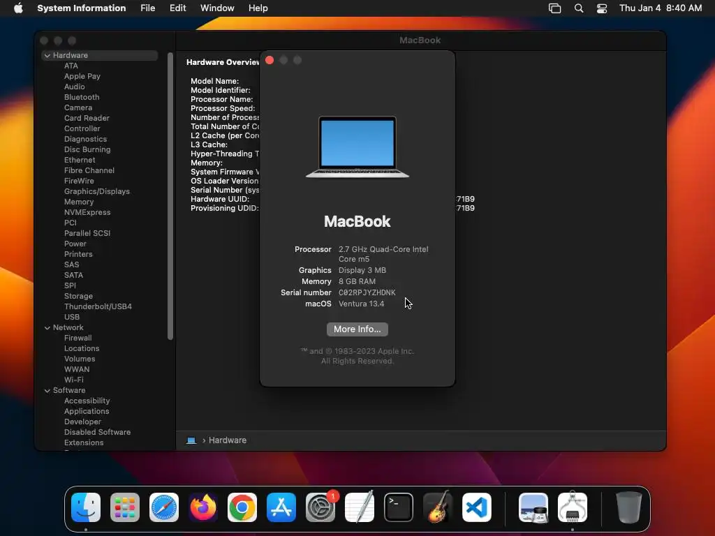Viewport: 715px width, 536px height.
Task: Select Wi-Fi under Network
Action: point(74,380)
